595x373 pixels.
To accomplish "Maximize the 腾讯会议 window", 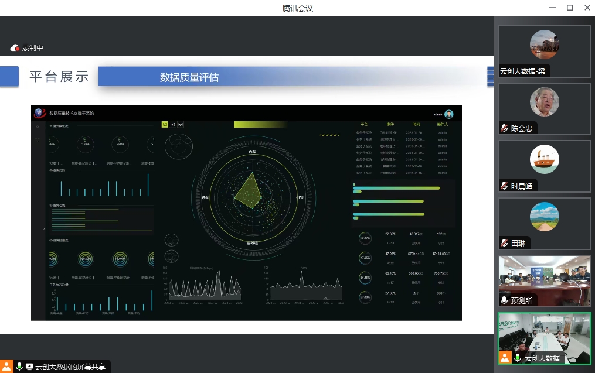I will pos(569,8).
